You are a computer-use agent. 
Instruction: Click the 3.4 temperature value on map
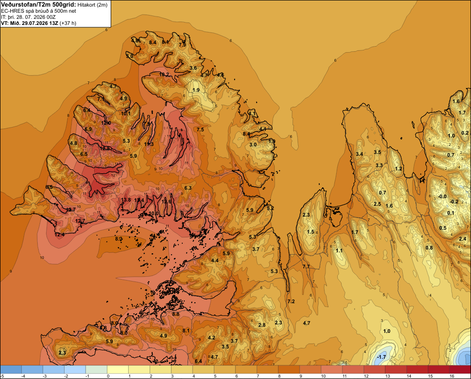[x=359, y=154]
